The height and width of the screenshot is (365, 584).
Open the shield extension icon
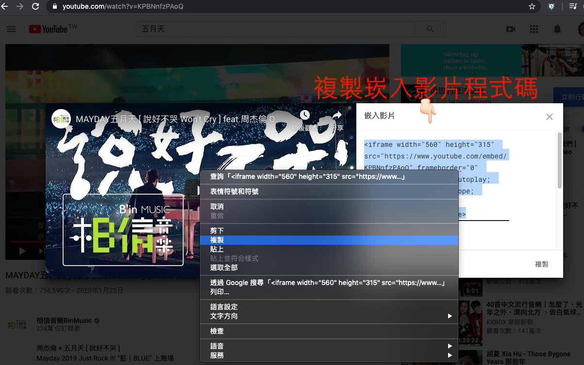(x=551, y=7)
